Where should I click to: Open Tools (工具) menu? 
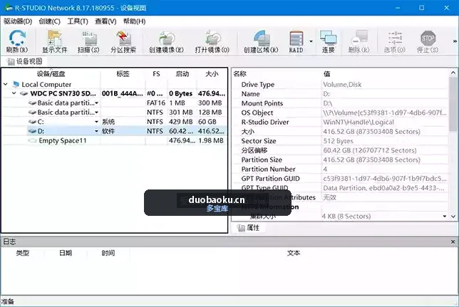(78, 21)
